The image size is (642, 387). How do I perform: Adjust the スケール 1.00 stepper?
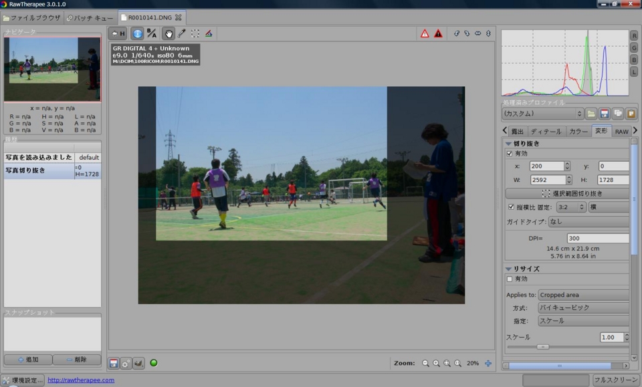click(x=627, y=337)
